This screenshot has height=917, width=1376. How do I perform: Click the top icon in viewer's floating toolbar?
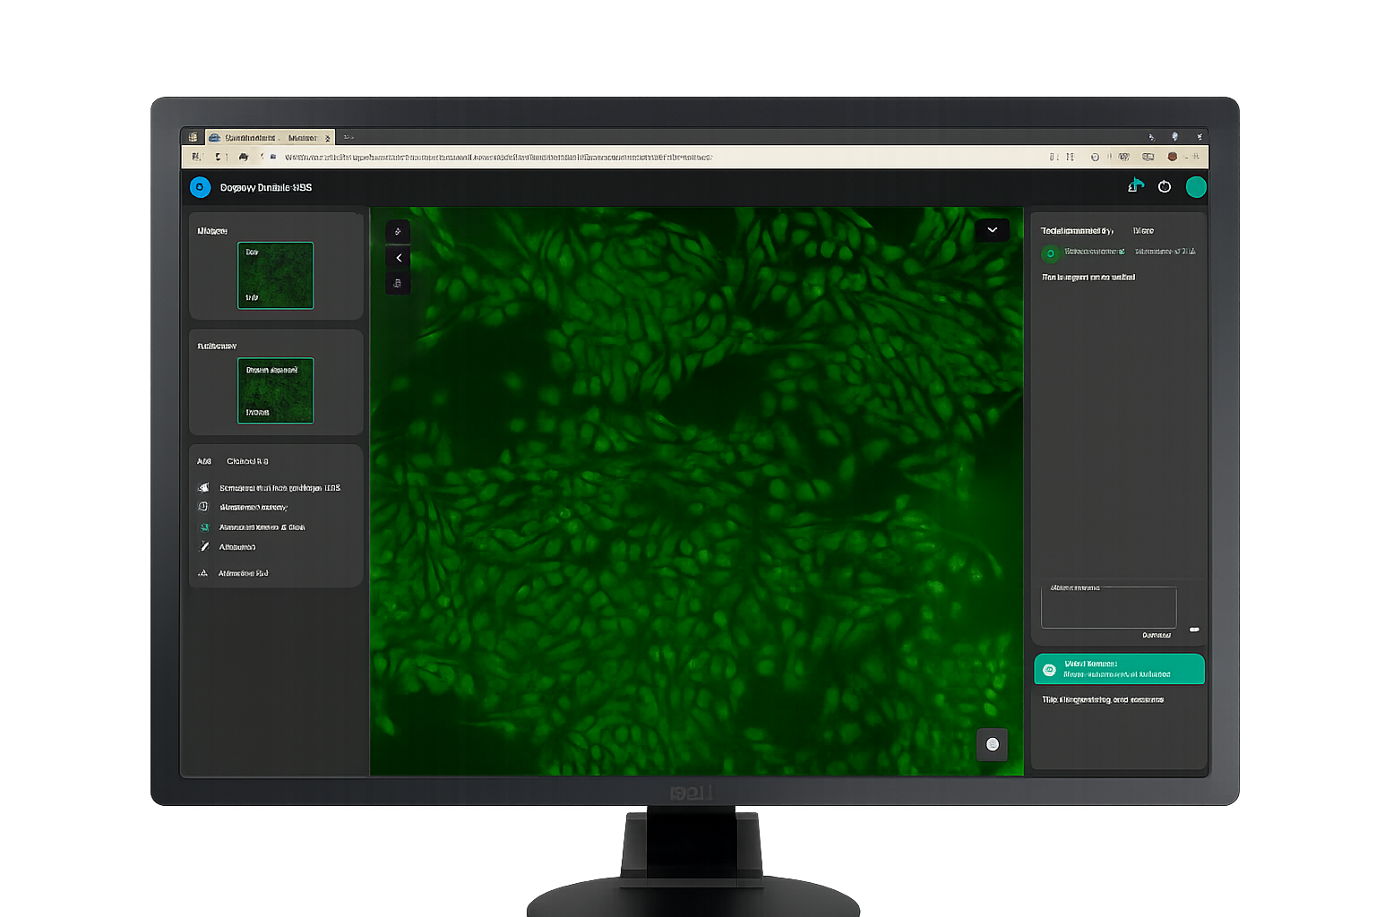(x=398, y=232)
